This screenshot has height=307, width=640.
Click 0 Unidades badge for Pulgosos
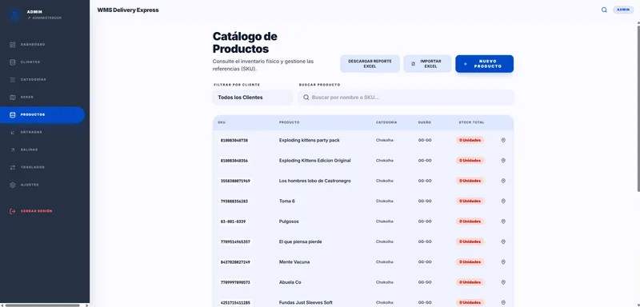pyautogui.click(x=470, y=221)
